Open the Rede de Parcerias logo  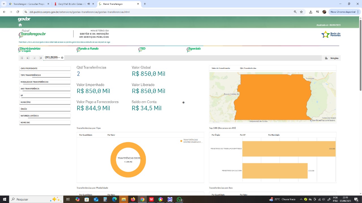[x=331, y=34]
